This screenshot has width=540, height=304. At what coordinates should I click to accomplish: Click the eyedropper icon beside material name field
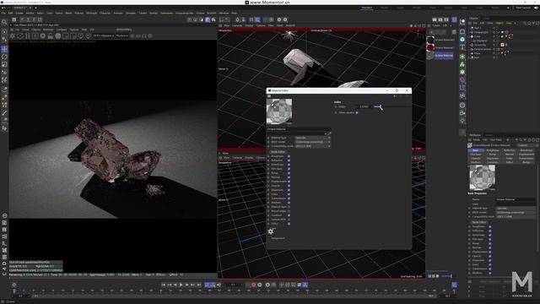click(x=328, y=133)
